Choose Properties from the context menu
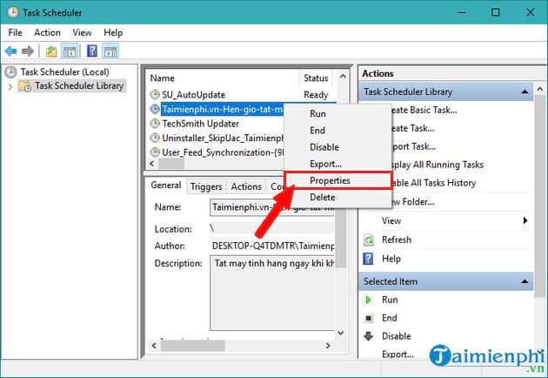 point(337,180)
